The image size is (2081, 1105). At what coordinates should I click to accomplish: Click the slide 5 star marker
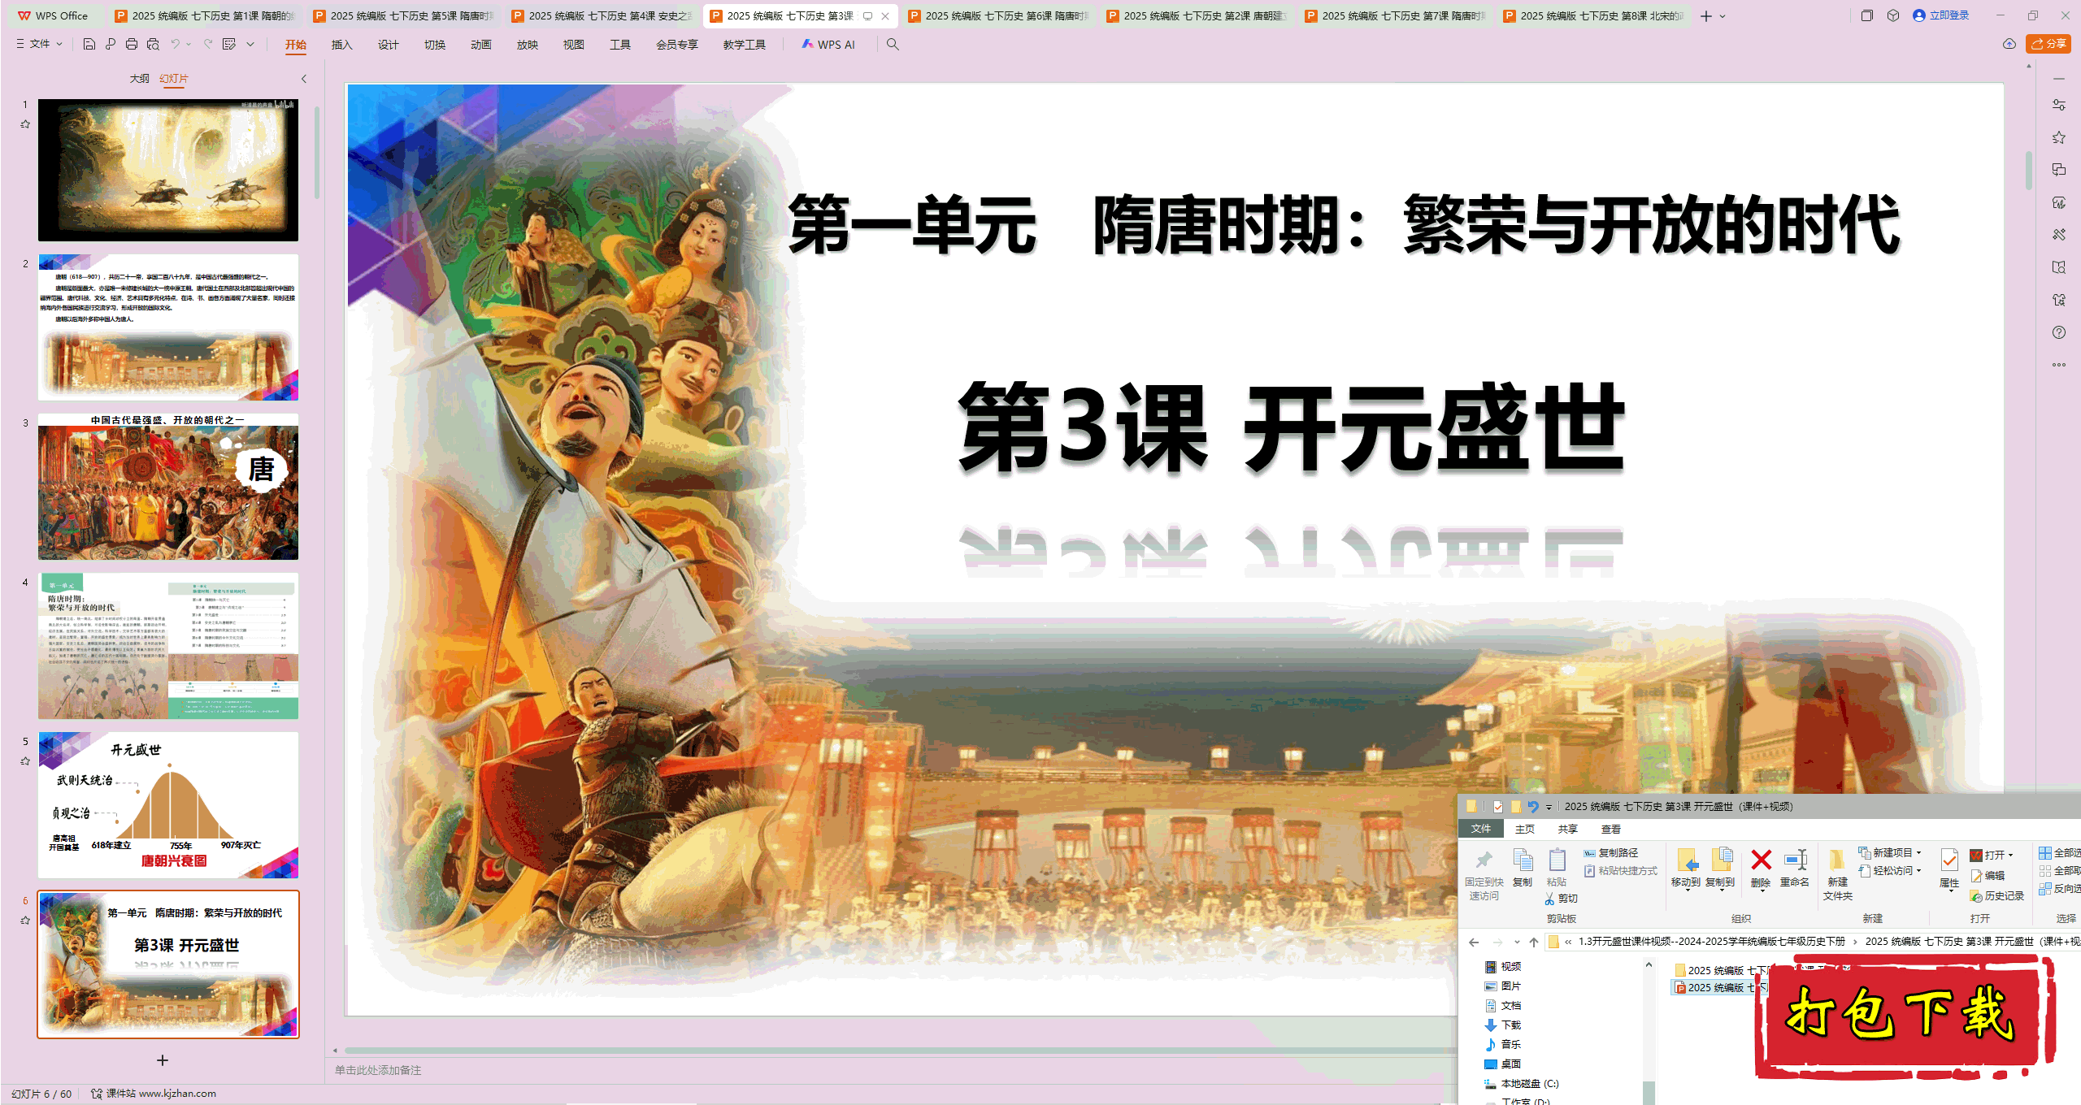point(25,761)
